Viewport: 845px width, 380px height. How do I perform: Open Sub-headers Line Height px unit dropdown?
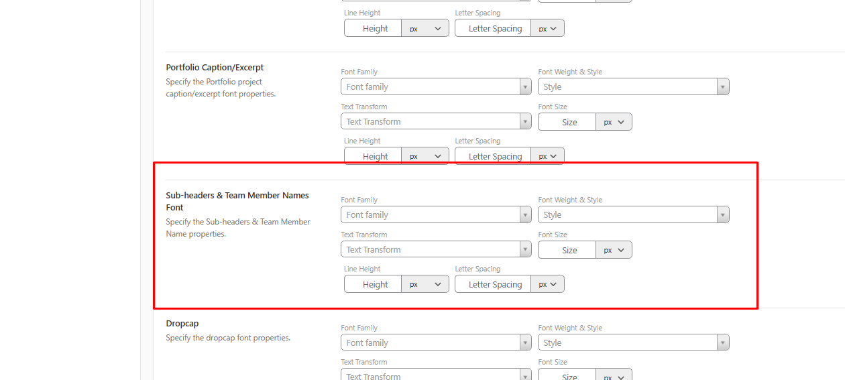pyautogui.click(x=425, y=284)
